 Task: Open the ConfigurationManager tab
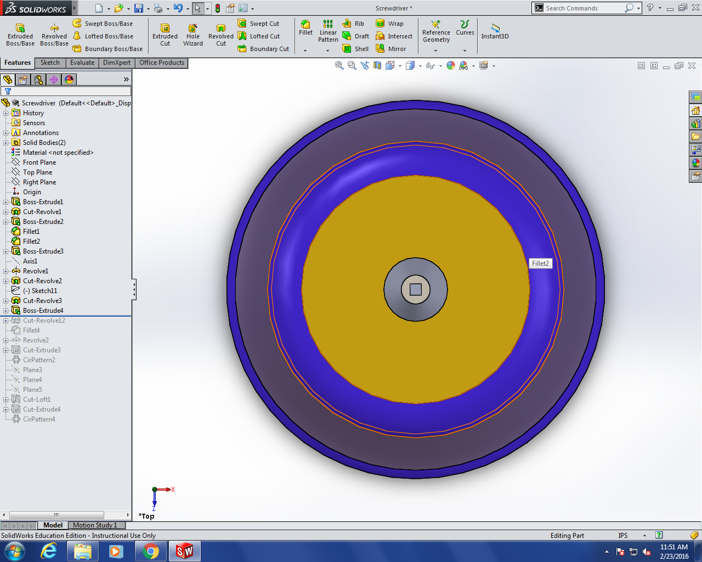click(x=38, y=80)
